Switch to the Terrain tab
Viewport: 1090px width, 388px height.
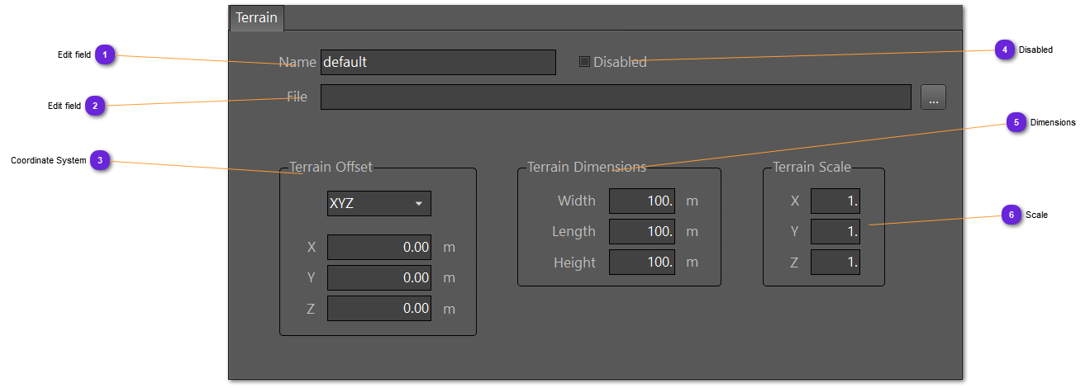256,17
